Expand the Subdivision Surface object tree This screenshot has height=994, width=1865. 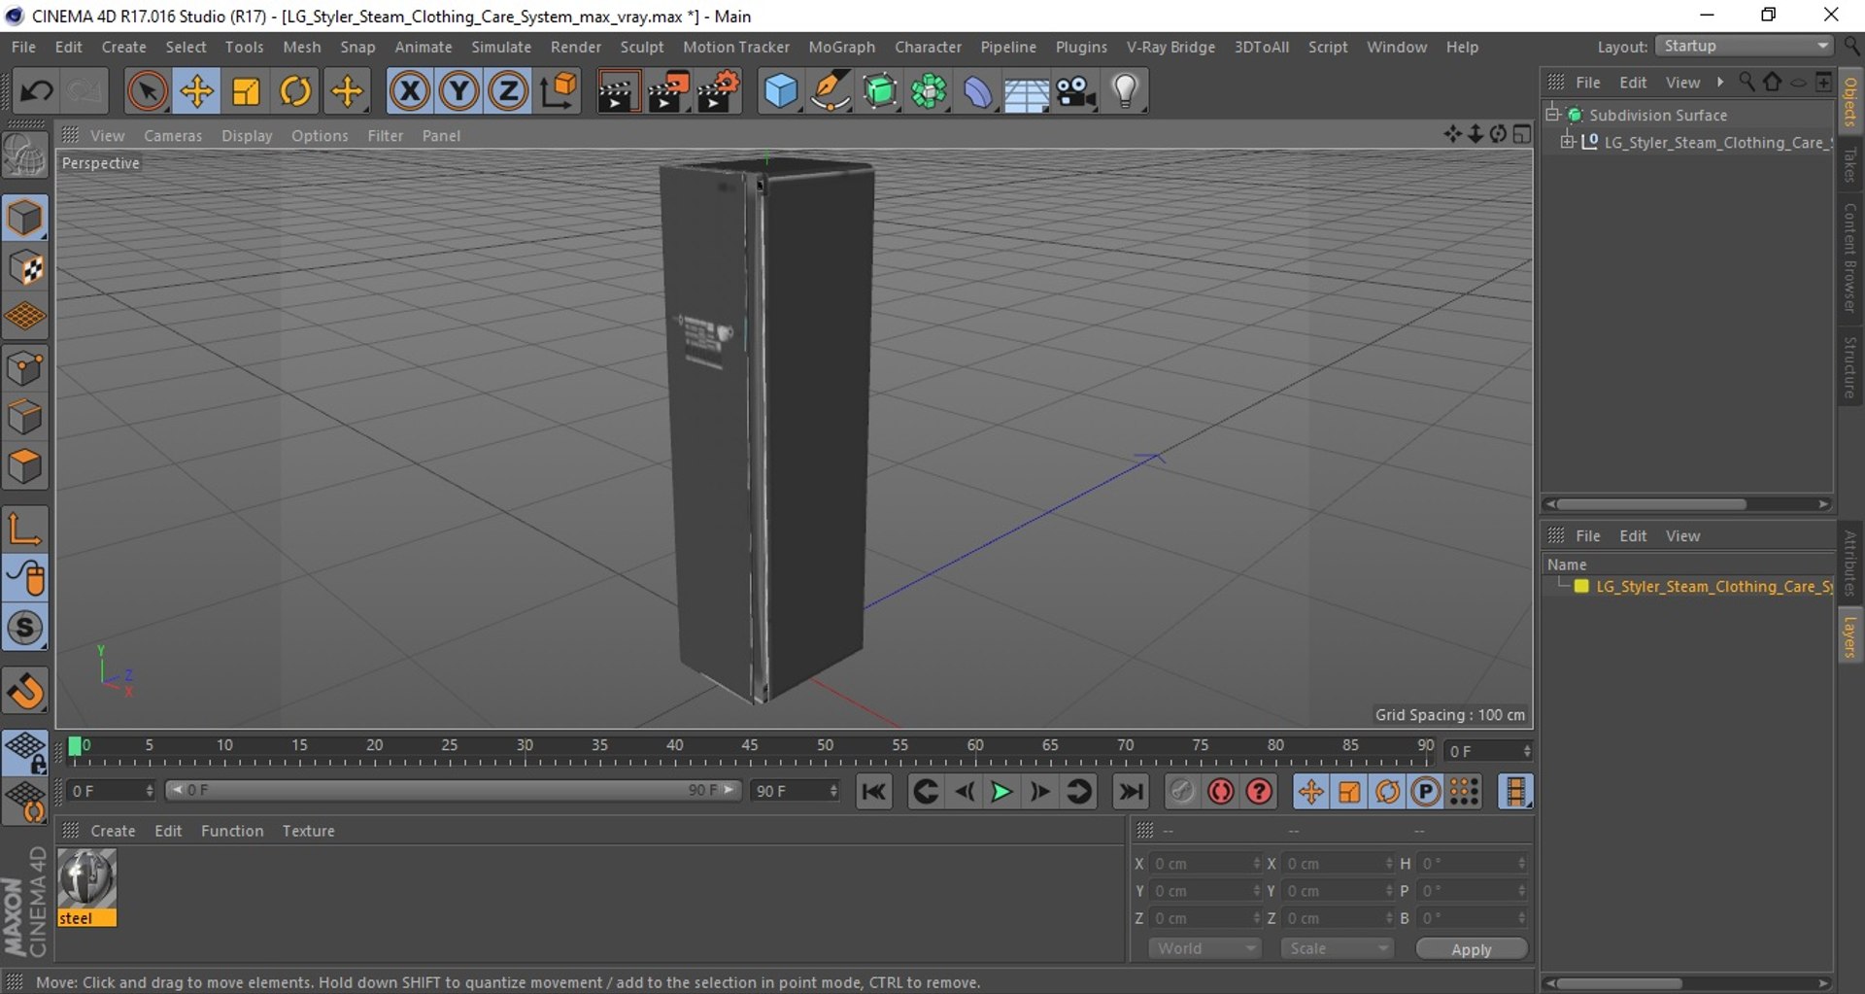(x=1552, y=115)
